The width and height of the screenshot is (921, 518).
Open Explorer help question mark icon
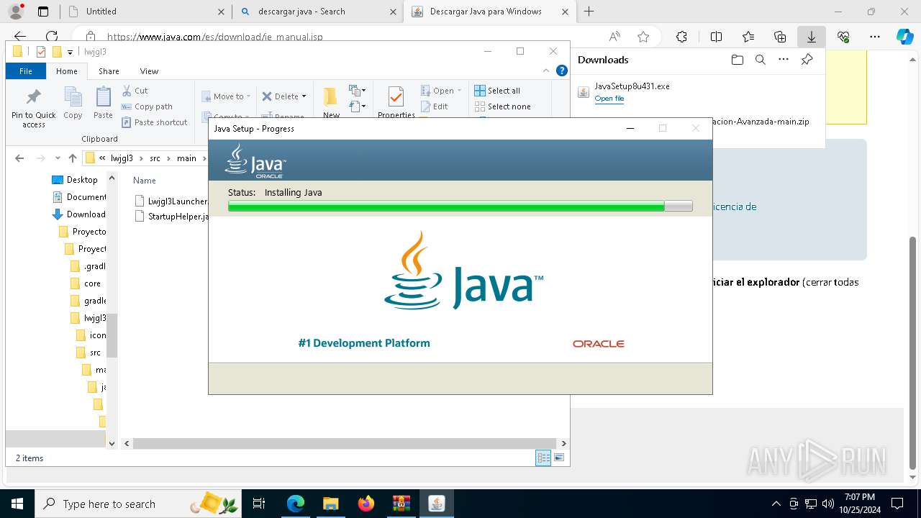pos(562,71)
